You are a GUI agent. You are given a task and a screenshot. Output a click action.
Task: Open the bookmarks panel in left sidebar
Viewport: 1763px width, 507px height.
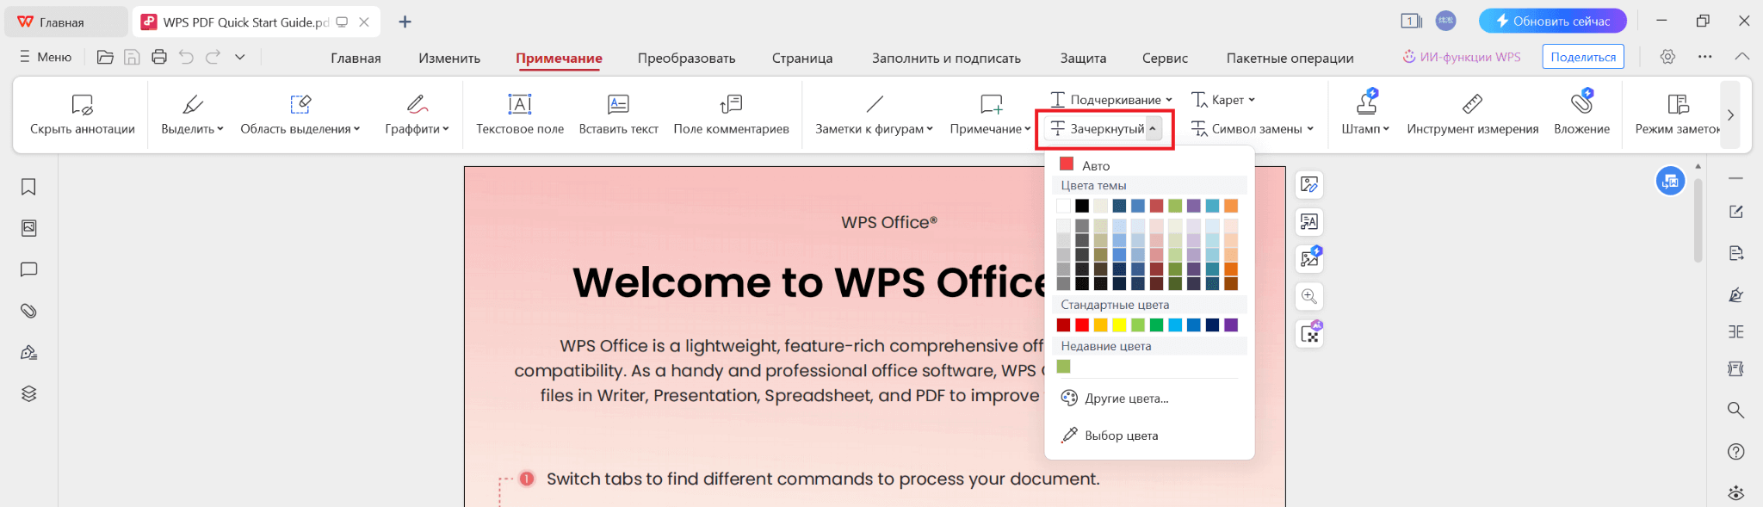(x=28, y=187)
